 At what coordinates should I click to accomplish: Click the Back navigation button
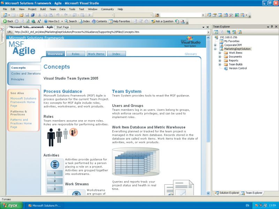point(8,21)
